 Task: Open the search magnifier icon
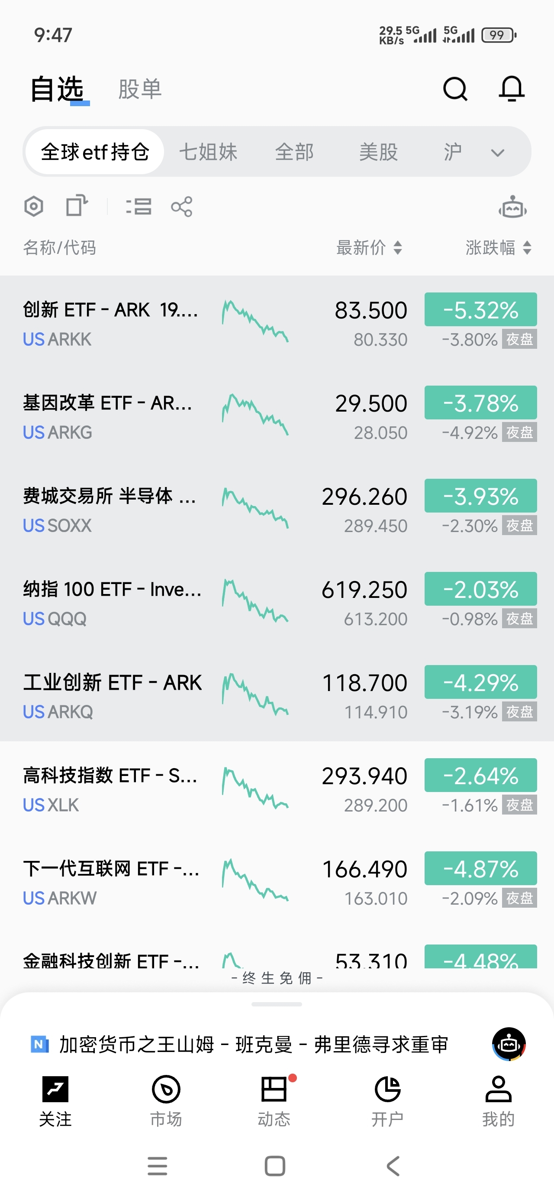pyautogui.click(x=455, y=88)
